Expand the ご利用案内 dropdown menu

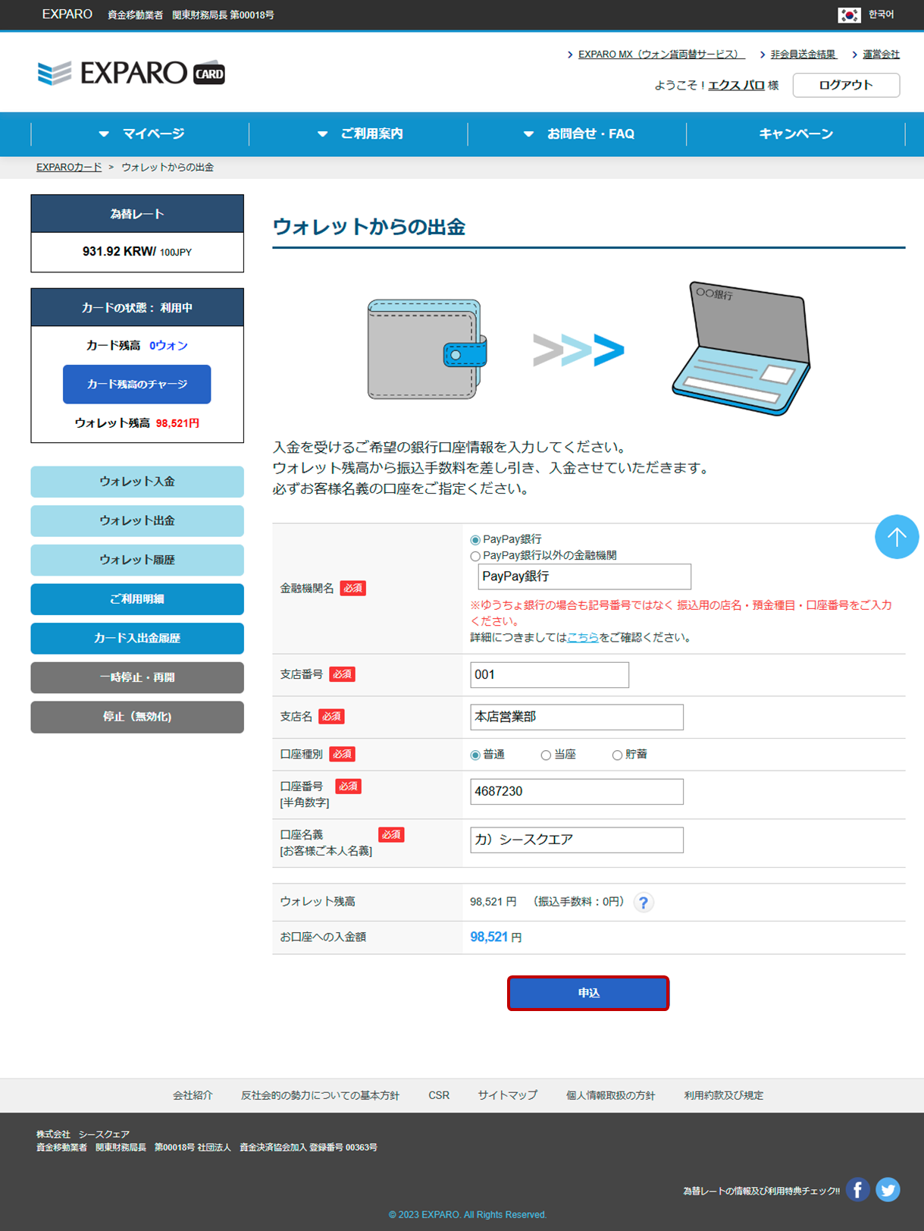point(359,134)
